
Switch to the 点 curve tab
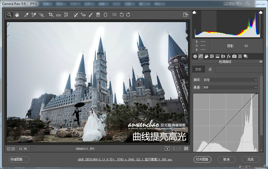210,69
